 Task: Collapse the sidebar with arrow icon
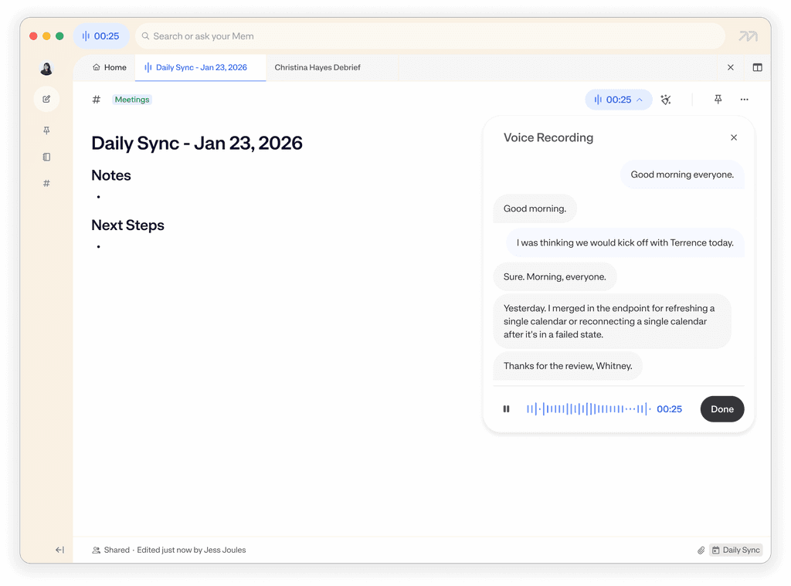[59, 550]
